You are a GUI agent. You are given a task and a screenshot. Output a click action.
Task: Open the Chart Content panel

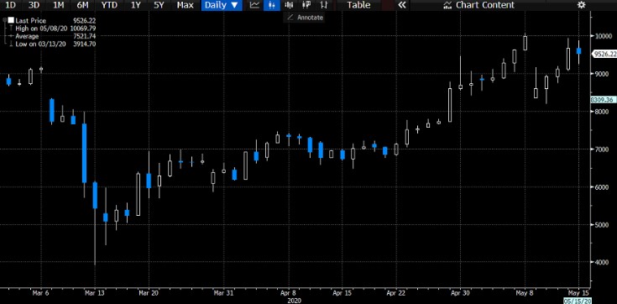(x=478, y=5)
